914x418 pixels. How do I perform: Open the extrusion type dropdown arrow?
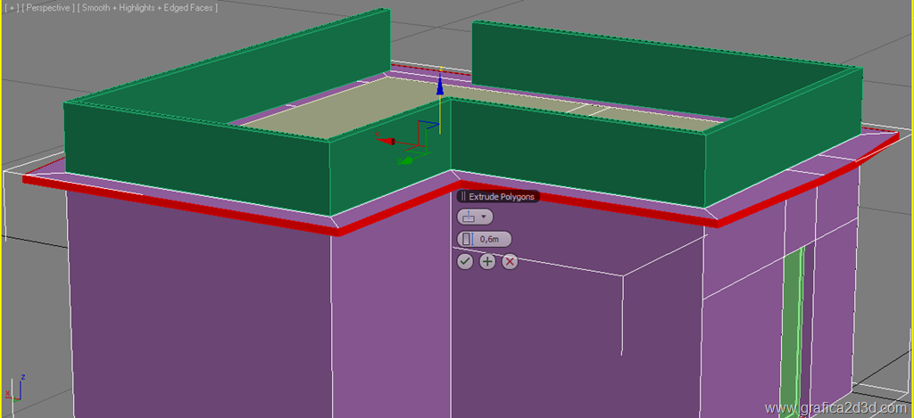[x=485, y=217]
